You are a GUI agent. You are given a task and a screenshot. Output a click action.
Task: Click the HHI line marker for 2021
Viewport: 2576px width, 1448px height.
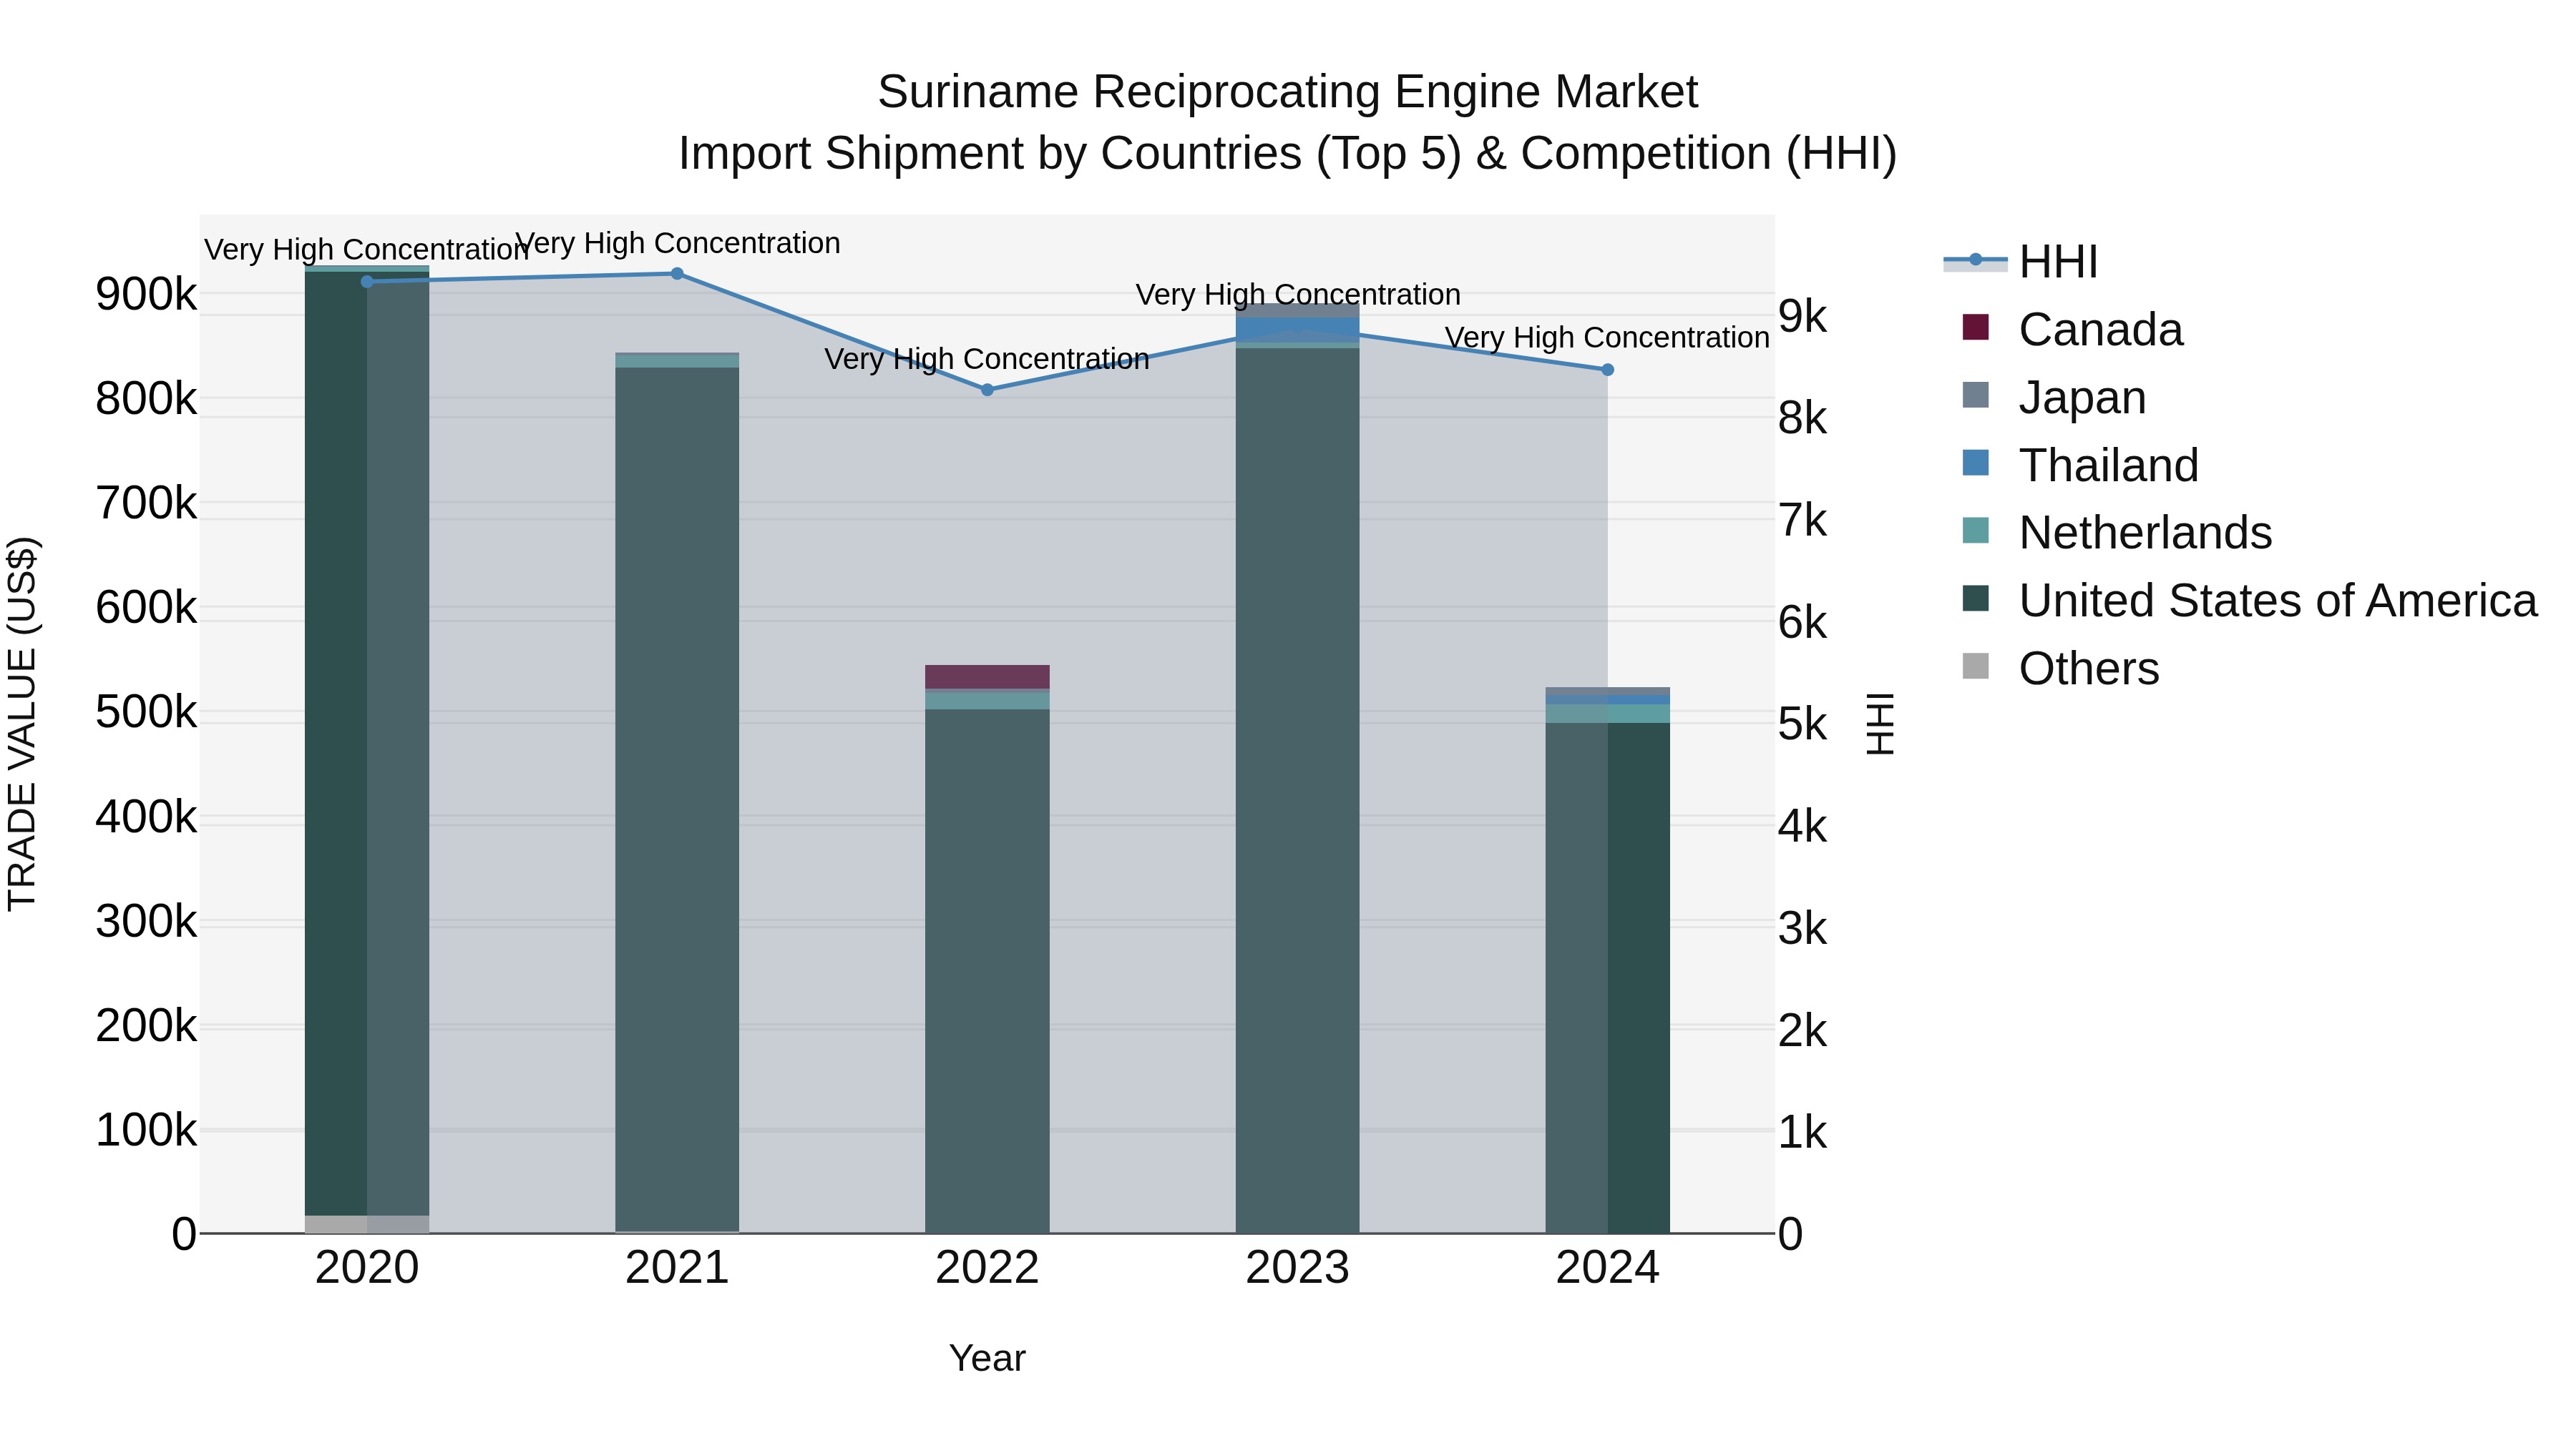(677, 274)
